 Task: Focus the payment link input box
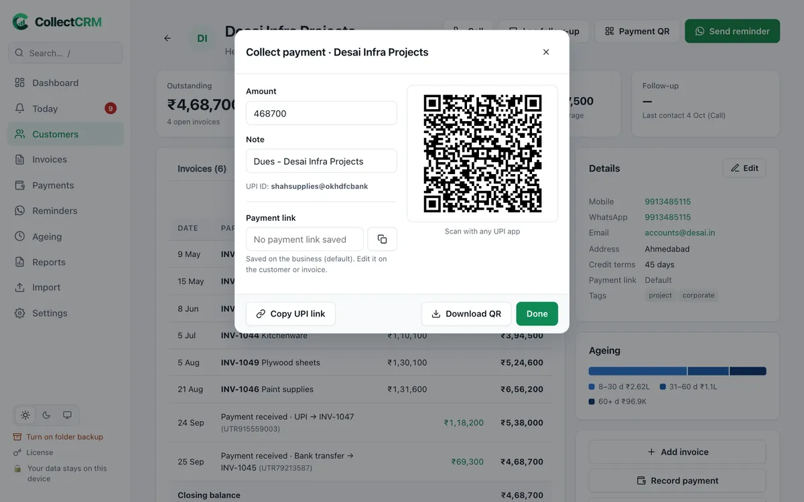[305, 239]
